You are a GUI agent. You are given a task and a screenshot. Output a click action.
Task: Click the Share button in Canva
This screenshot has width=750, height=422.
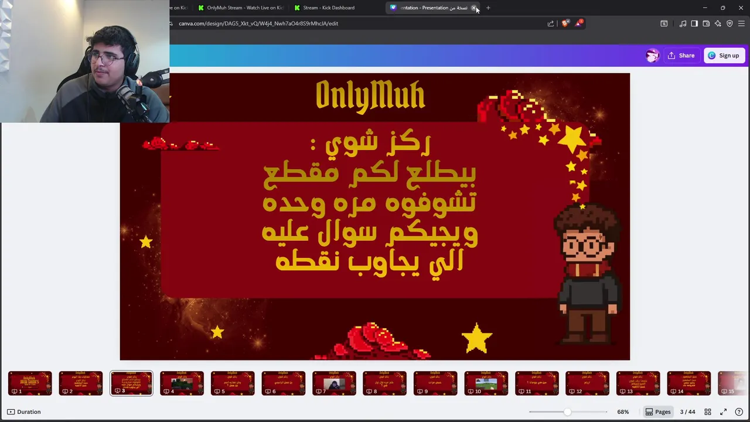[x=681, y=56]
